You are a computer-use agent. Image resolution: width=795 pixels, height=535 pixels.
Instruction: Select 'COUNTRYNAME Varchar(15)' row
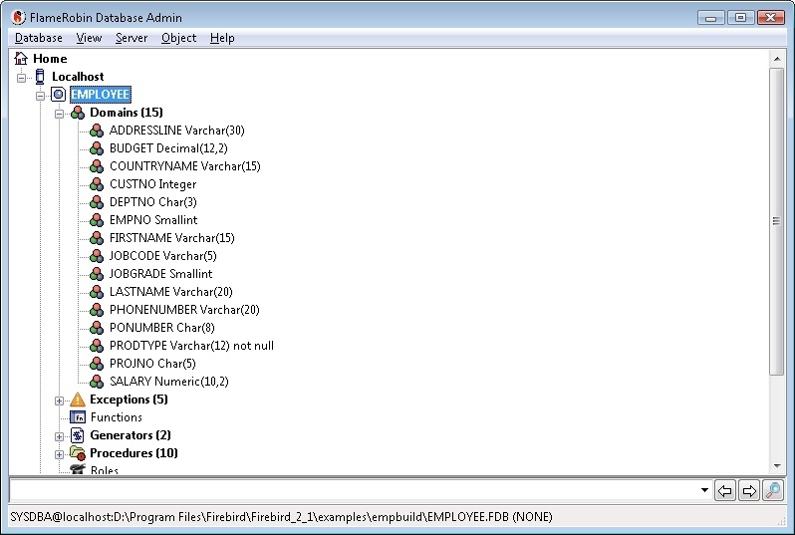tap(185, 166)
